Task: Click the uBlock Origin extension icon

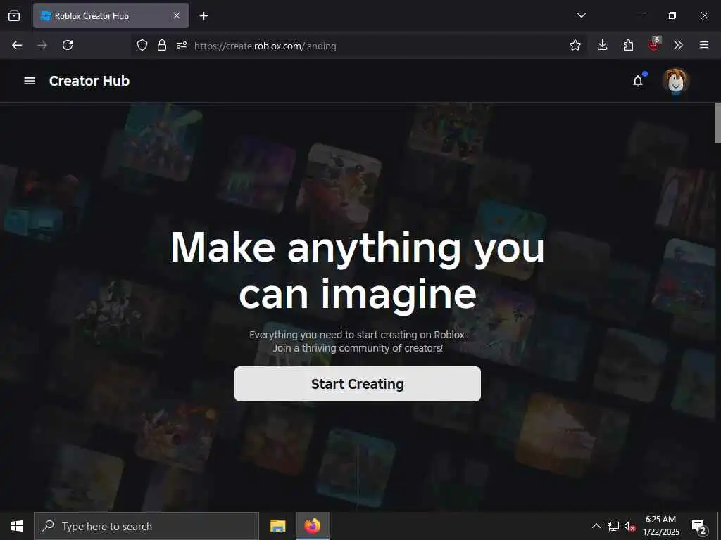Action: [654, 44]
